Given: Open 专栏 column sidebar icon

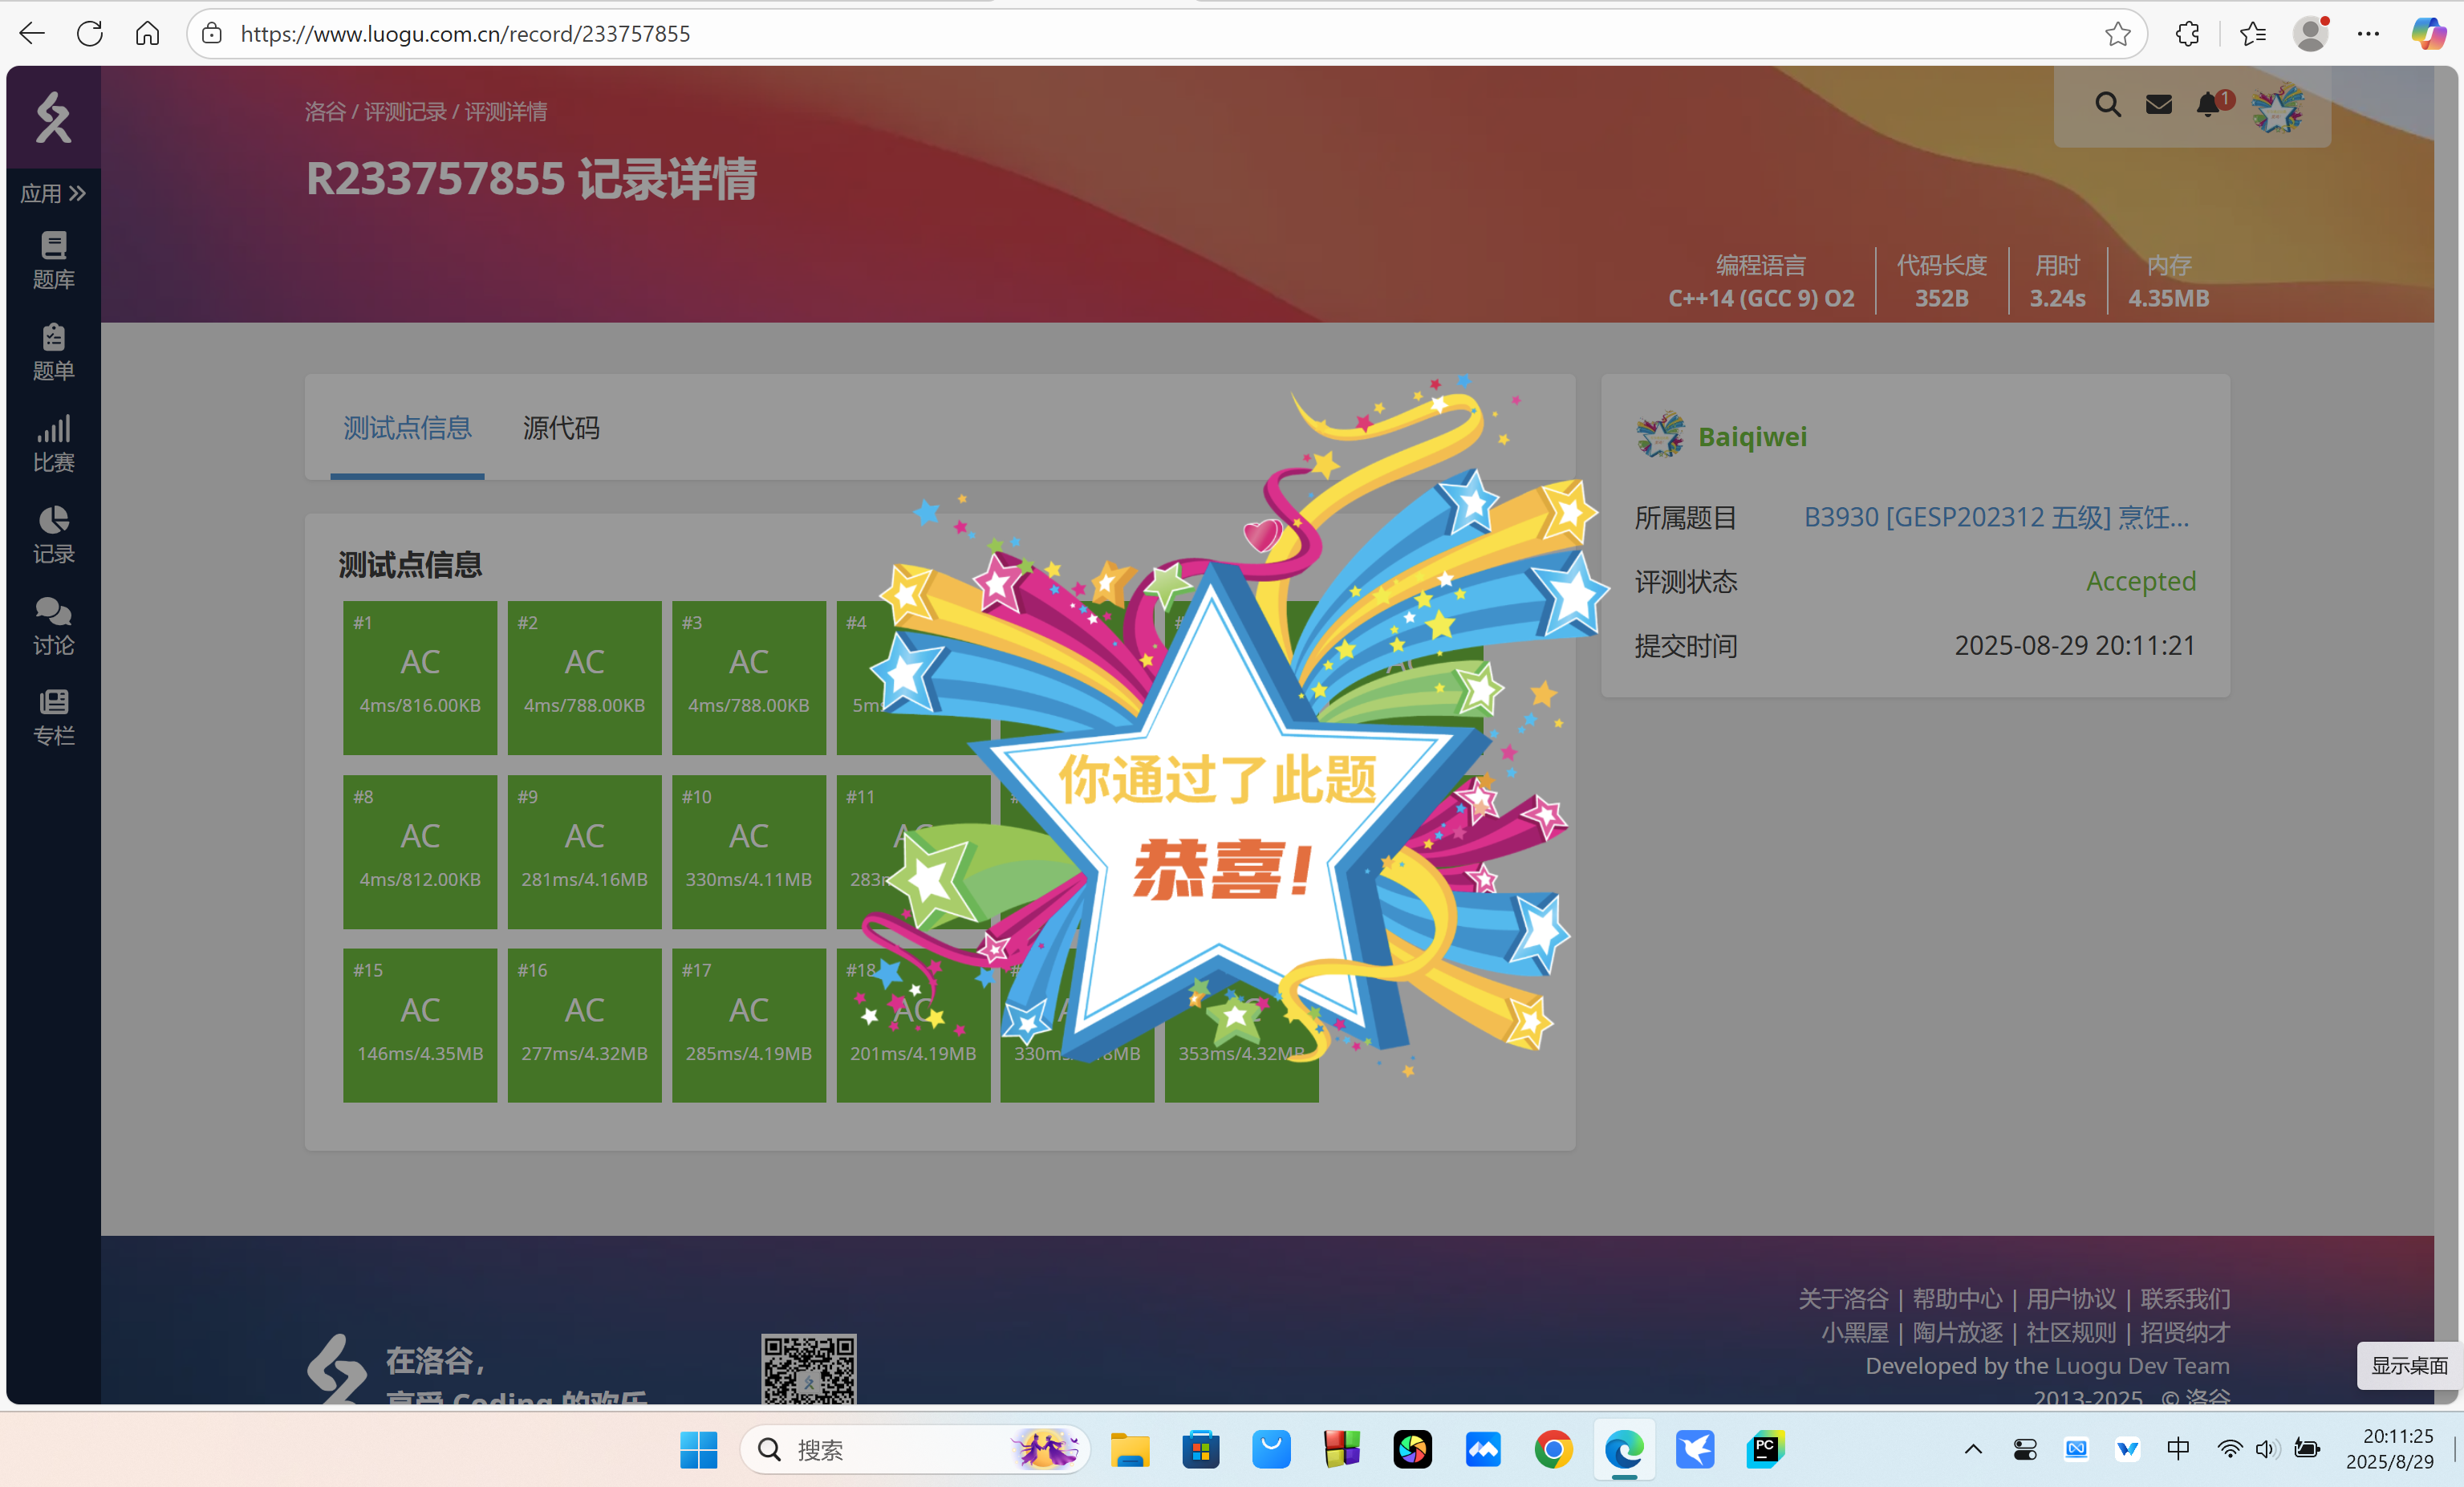Looking at the screenshot, I should pos(53,717).
